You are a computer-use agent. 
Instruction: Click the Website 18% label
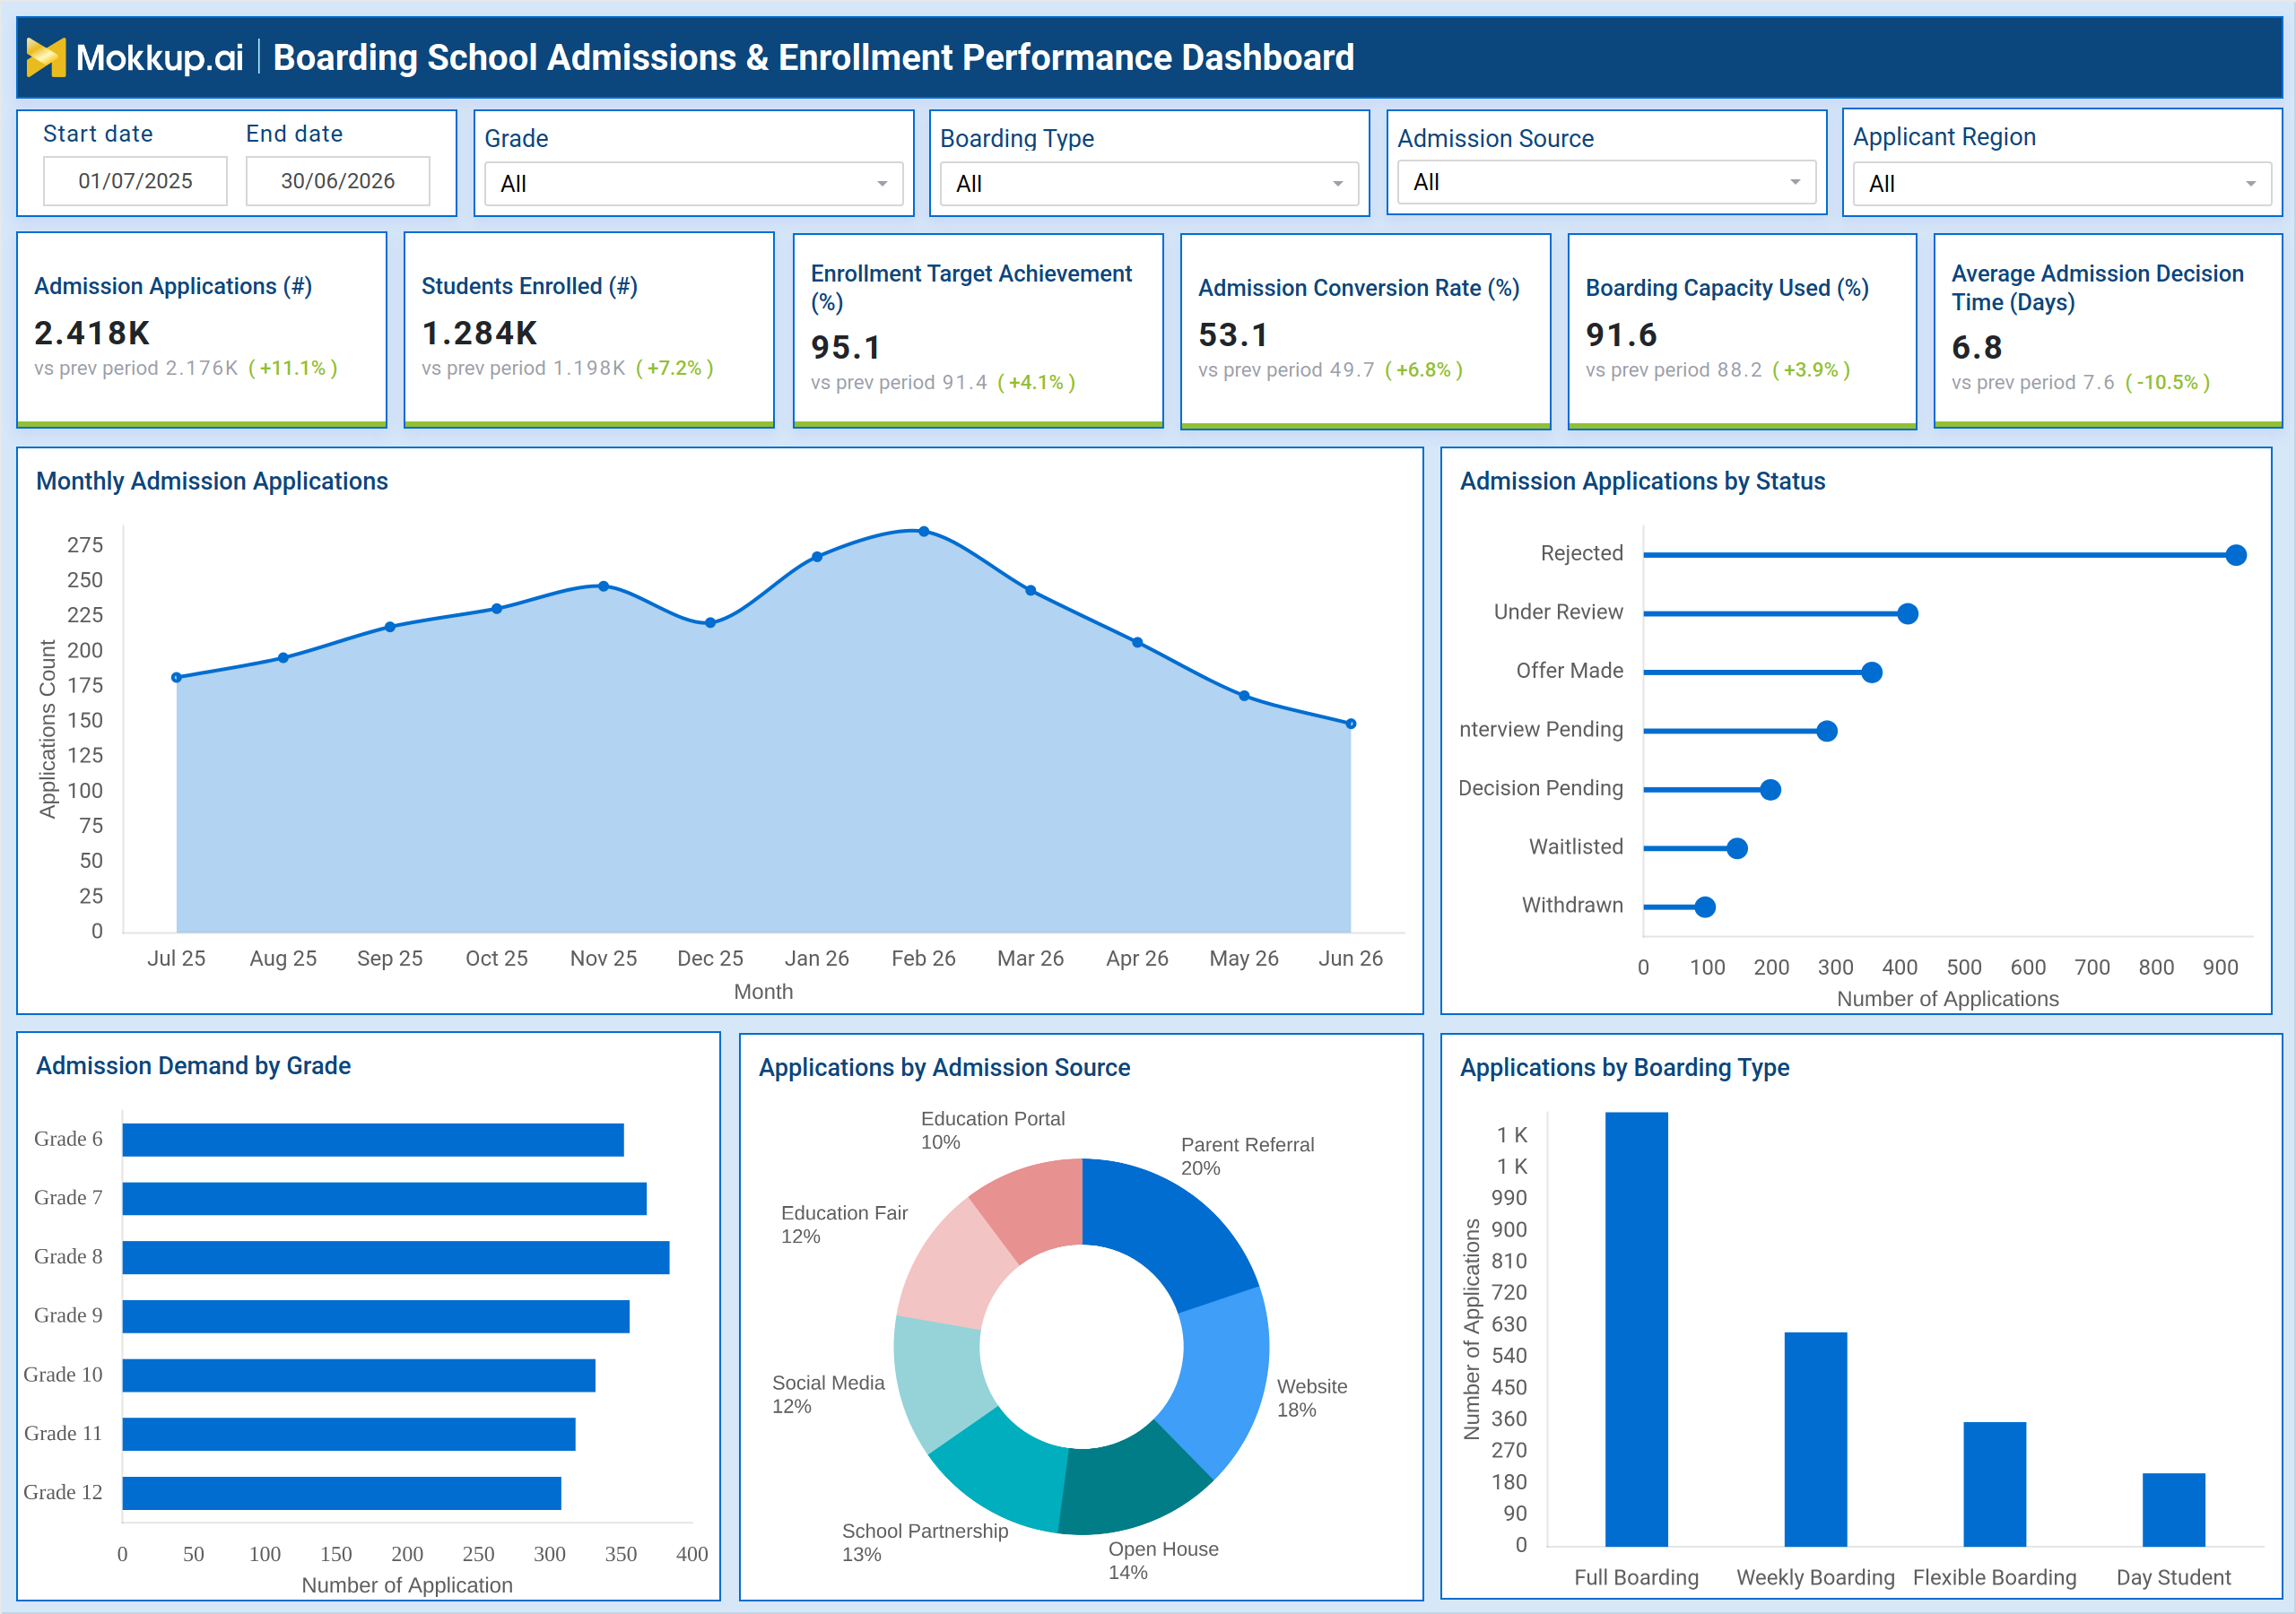coord(1312,1398)
